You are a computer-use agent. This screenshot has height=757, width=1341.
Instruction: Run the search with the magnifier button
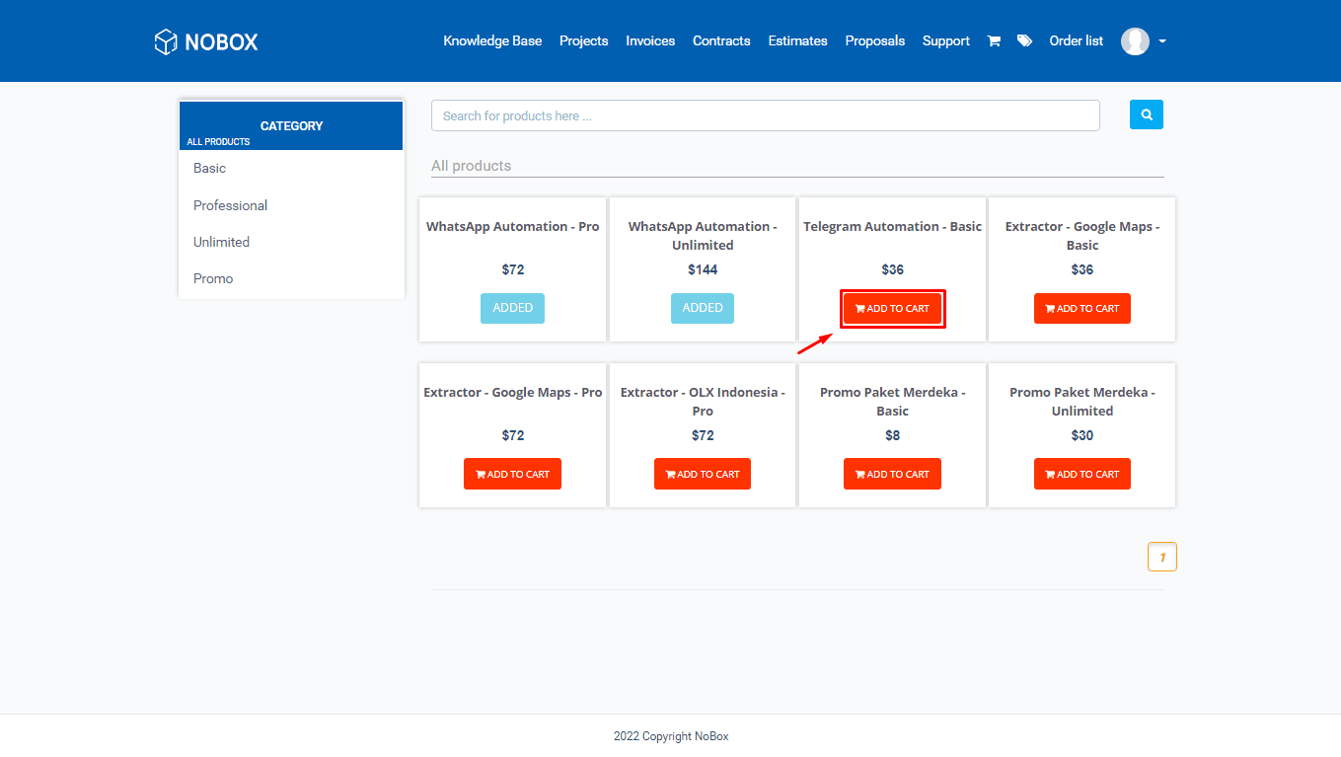[x=1146, y=114]
